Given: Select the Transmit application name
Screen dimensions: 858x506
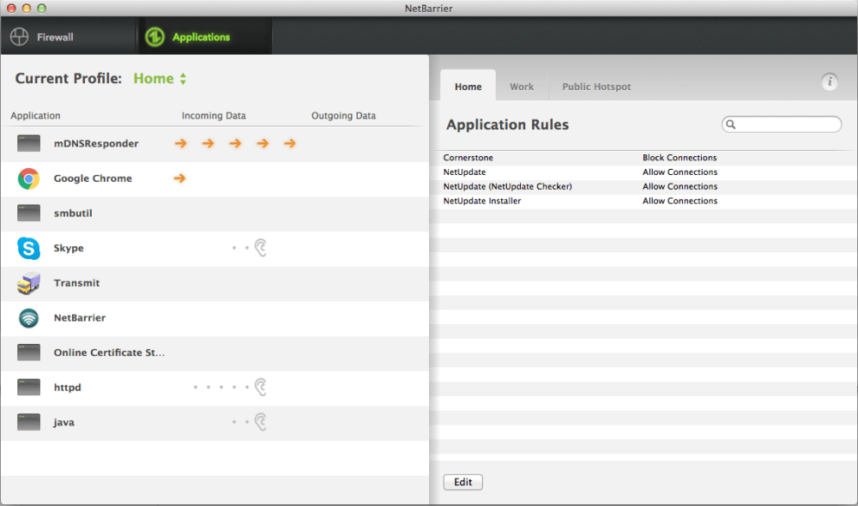Looking at the screenshot, I should coord(76,283).
